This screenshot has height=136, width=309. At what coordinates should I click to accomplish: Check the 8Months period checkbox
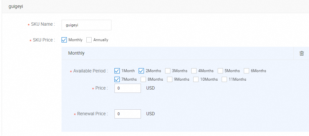point(143,79)
